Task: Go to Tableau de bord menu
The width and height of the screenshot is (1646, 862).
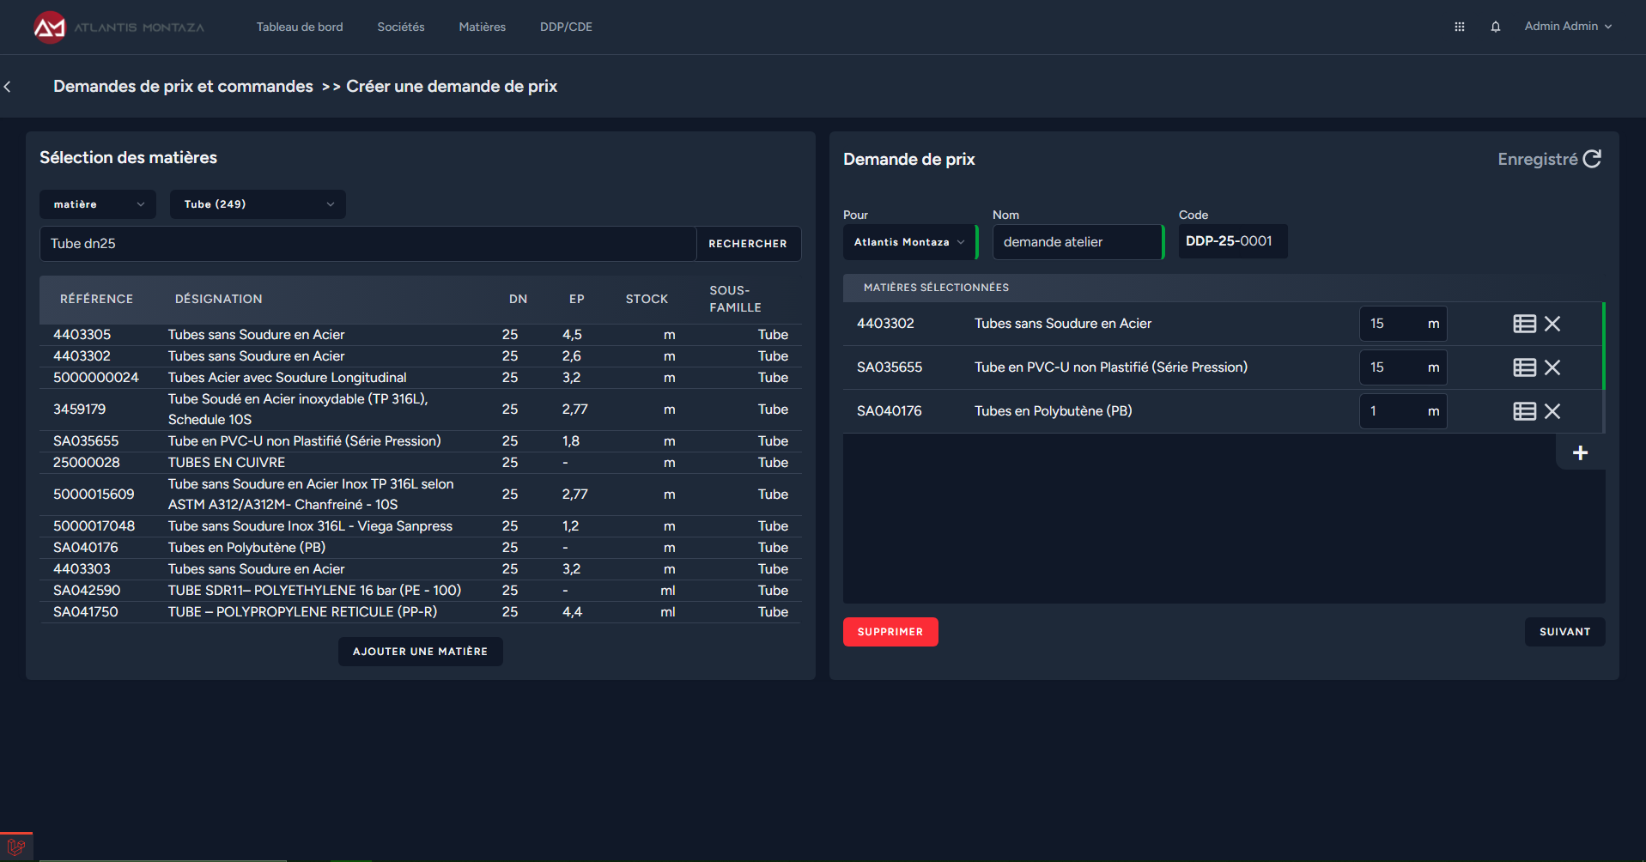Action: pyautogui.click(x=300, y=27)
